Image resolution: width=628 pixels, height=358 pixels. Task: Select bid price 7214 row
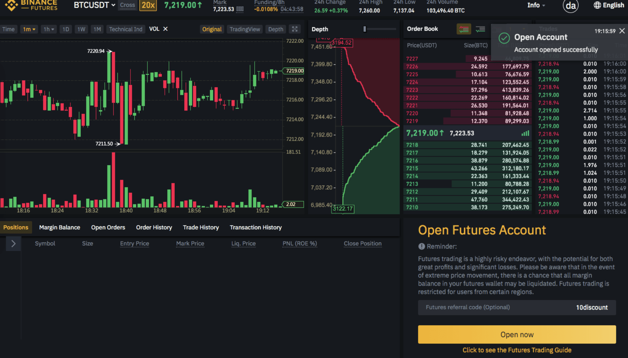click(x=467, y=176)
